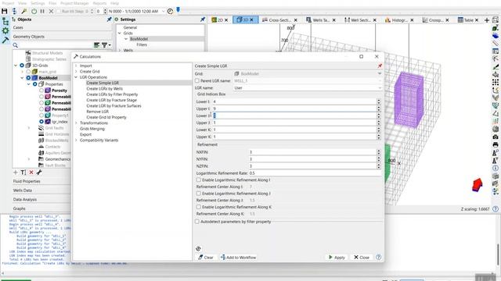This screenshot has width=501, height=281.
Task: Open the time step date dropdown
Action: (x=164, y=11)
